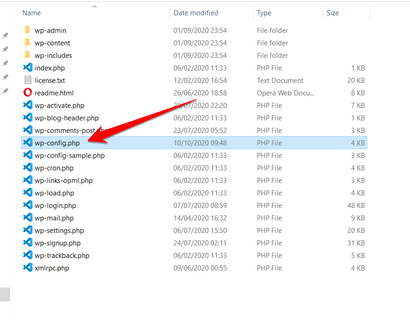Click the VS Code icon beside wp-trackback.php

pos(28,255)
